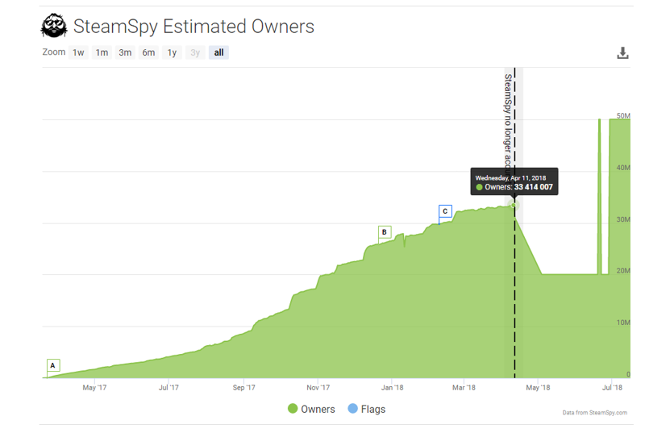The image size is (645, 433).
Task: Open flag marker A
Action: coord(53,365)
